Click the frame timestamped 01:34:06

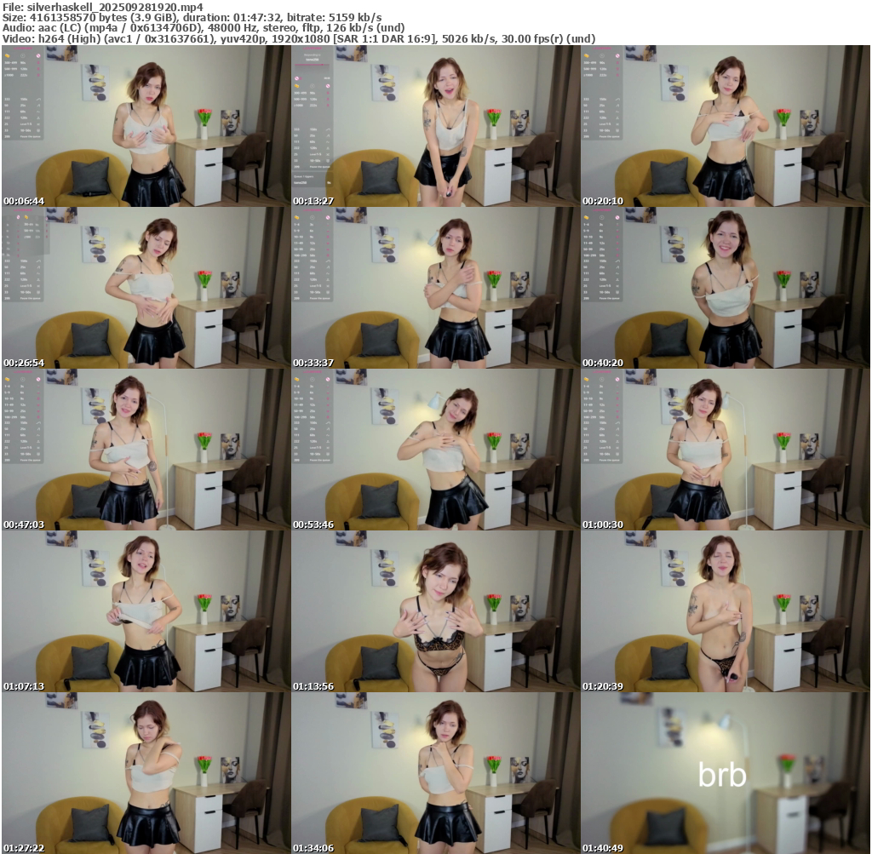point(435,773)
